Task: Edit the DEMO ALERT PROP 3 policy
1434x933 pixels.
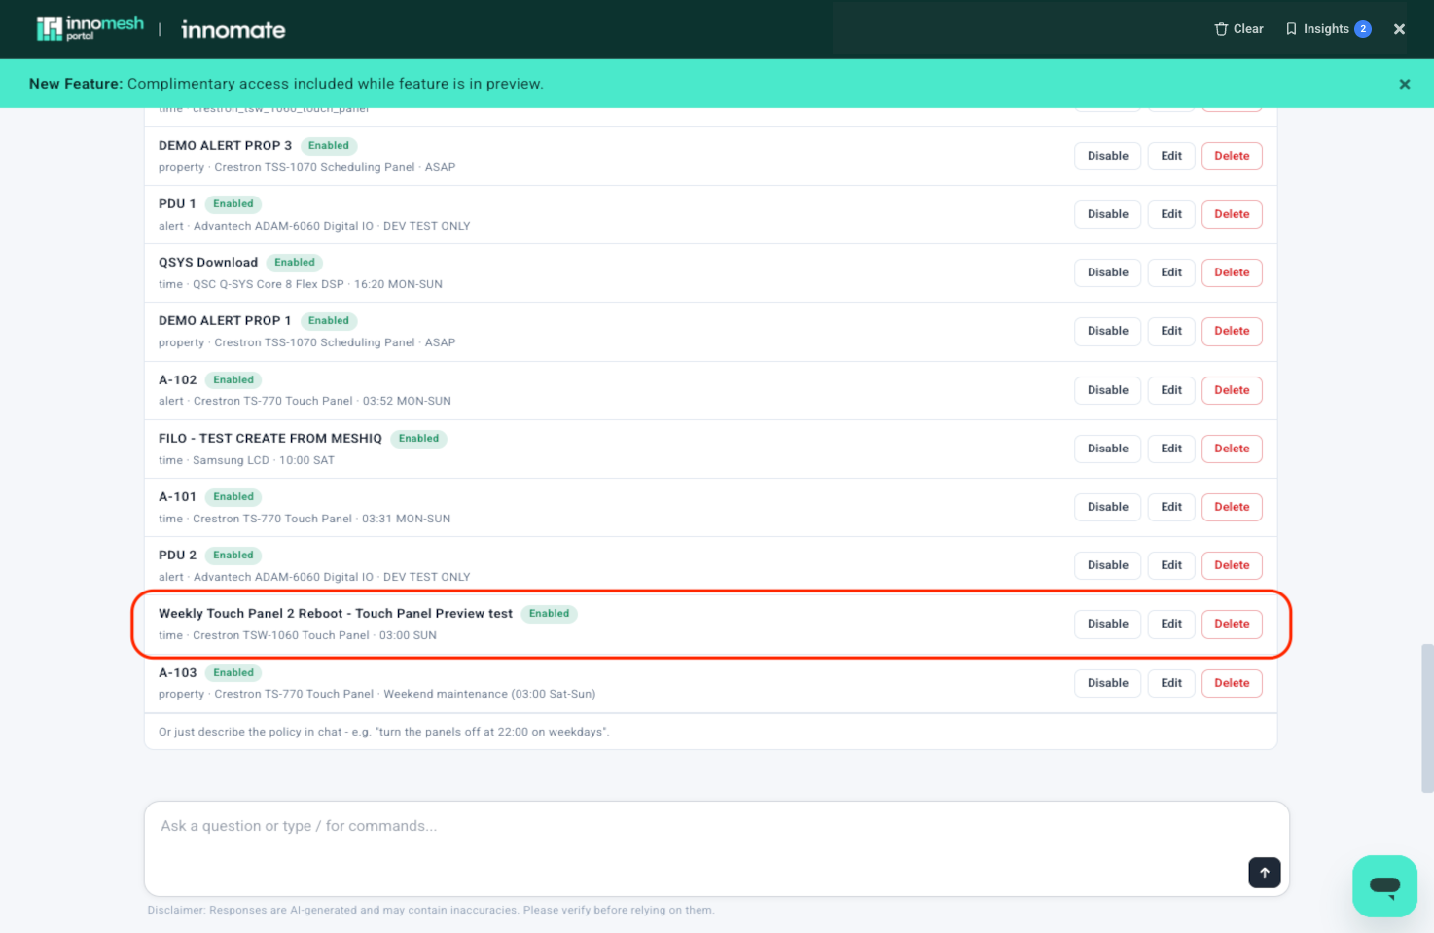Action: pyautogui.click(x=1171, y=156)
